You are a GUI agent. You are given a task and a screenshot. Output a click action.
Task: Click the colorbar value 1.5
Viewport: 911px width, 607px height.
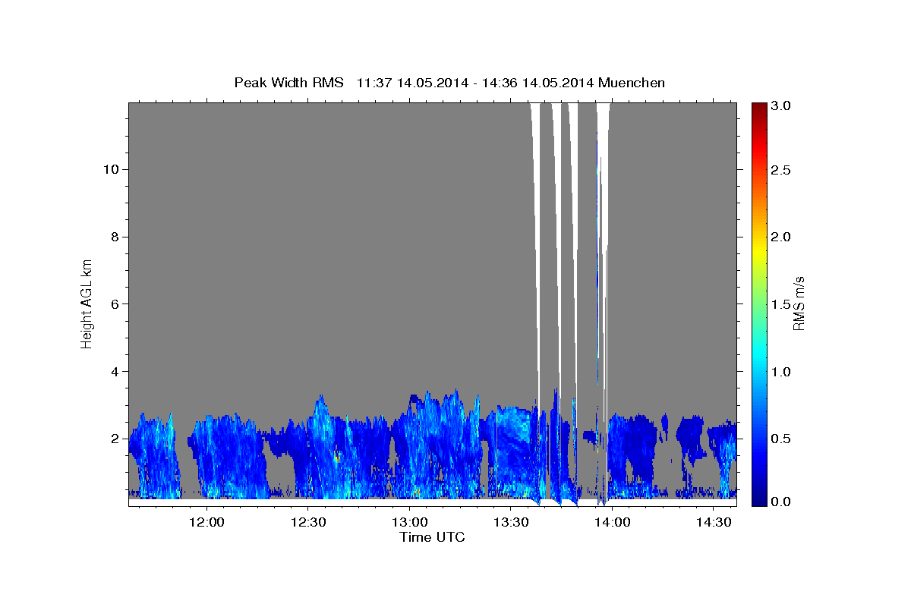click(783, 303)
